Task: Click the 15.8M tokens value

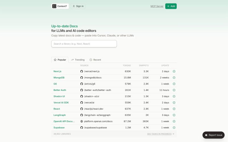Action: tap(127, 78)
